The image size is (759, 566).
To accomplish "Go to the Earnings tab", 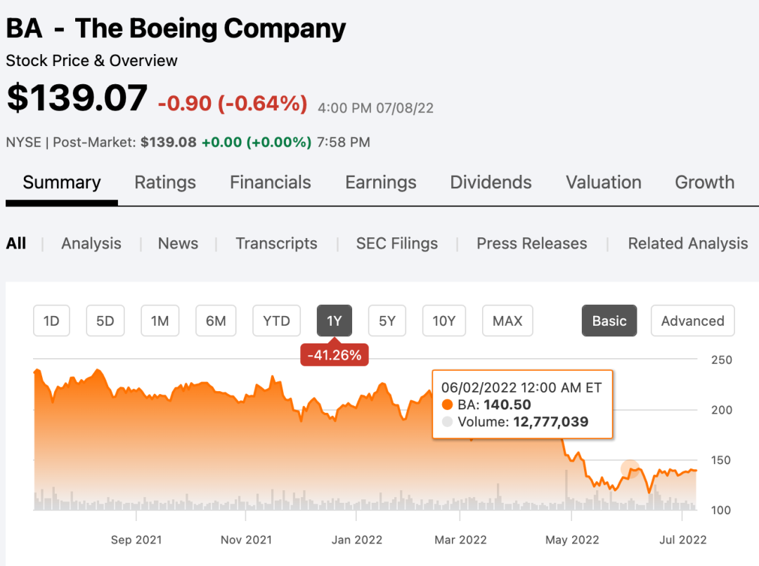I will pos(380,183).
